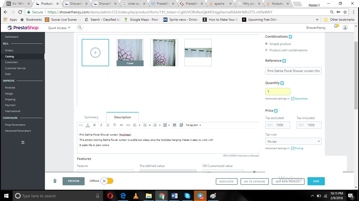Toggle bold formatting in description editor

94,125
